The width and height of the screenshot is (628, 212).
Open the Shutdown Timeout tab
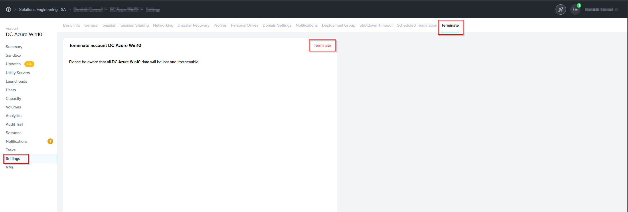click(x=376, y=25)
